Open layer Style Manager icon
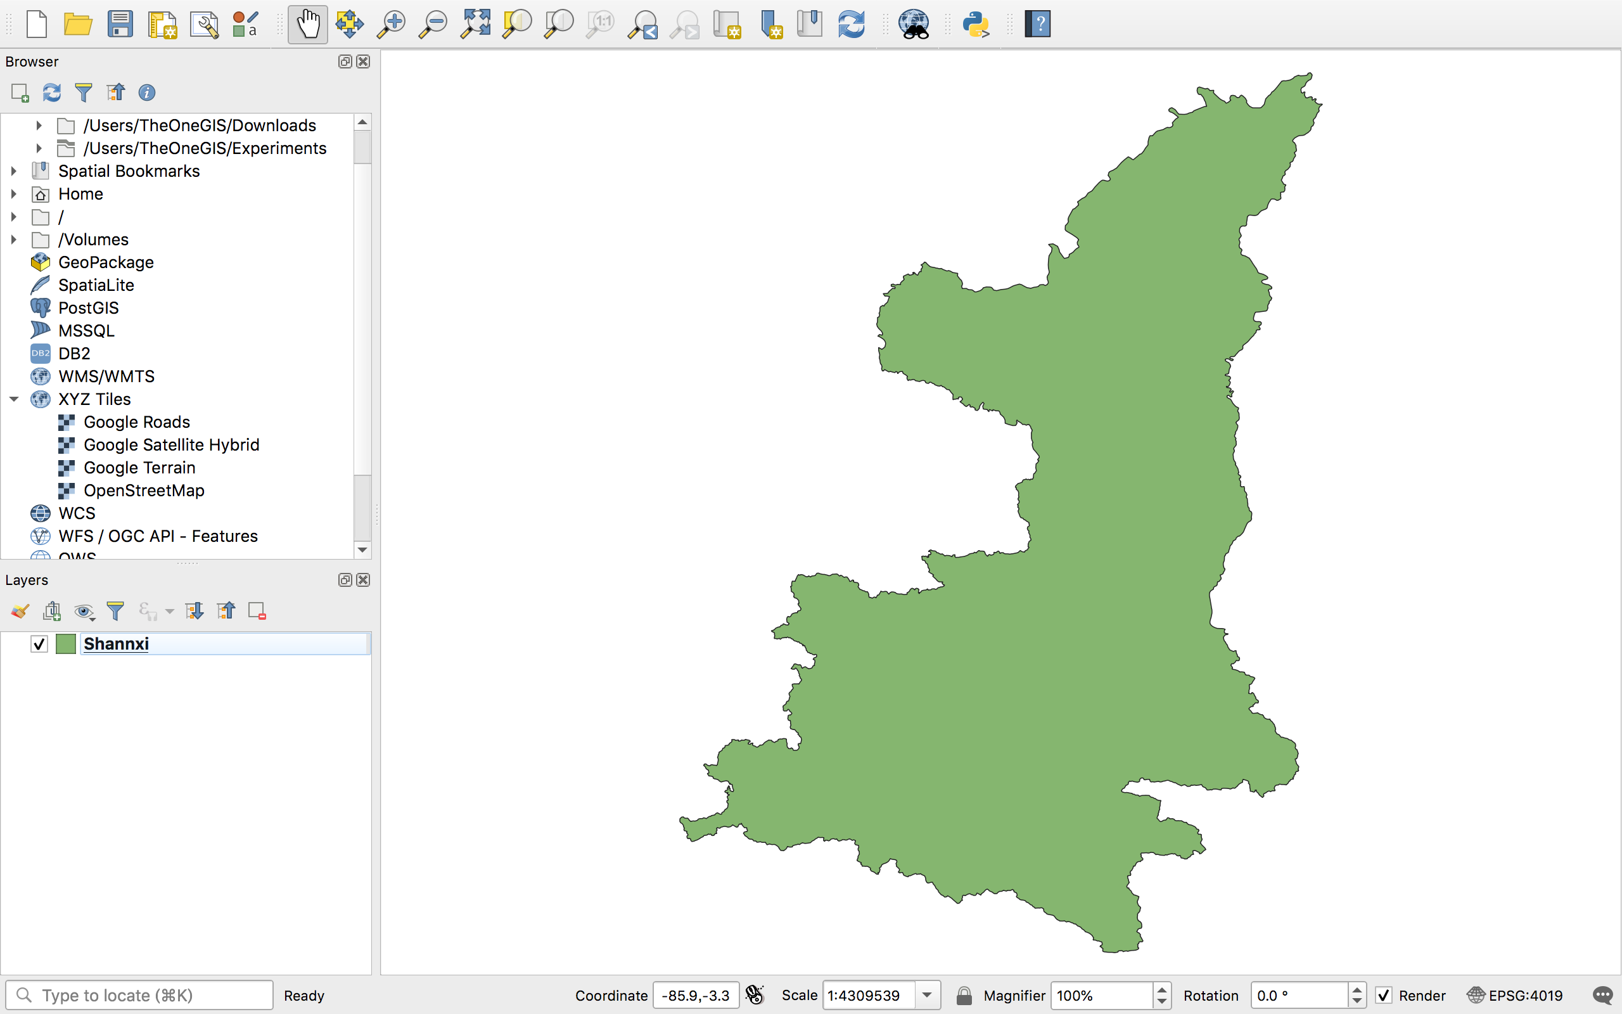The width and height of the screenshot is (1622, 1014). (245, 25)
